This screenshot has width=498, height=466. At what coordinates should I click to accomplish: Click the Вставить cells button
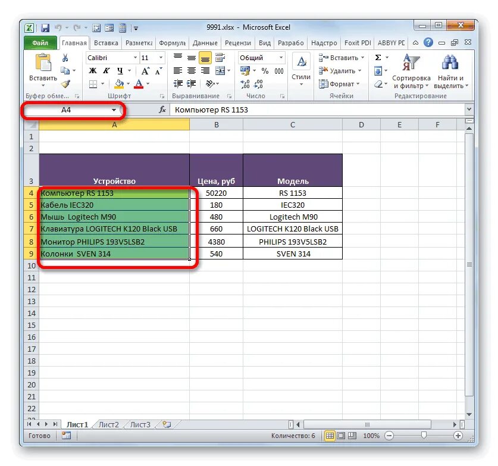pyautogui.click(x=341, y=58)
